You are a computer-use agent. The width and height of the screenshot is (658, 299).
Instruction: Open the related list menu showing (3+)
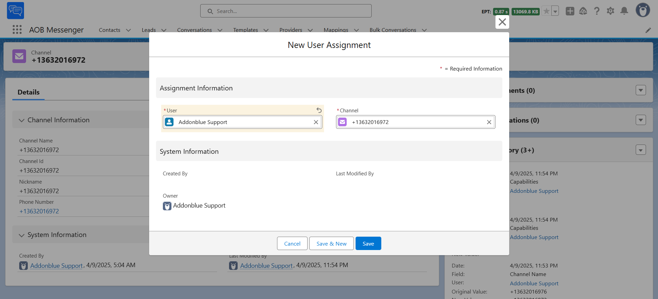641,150
